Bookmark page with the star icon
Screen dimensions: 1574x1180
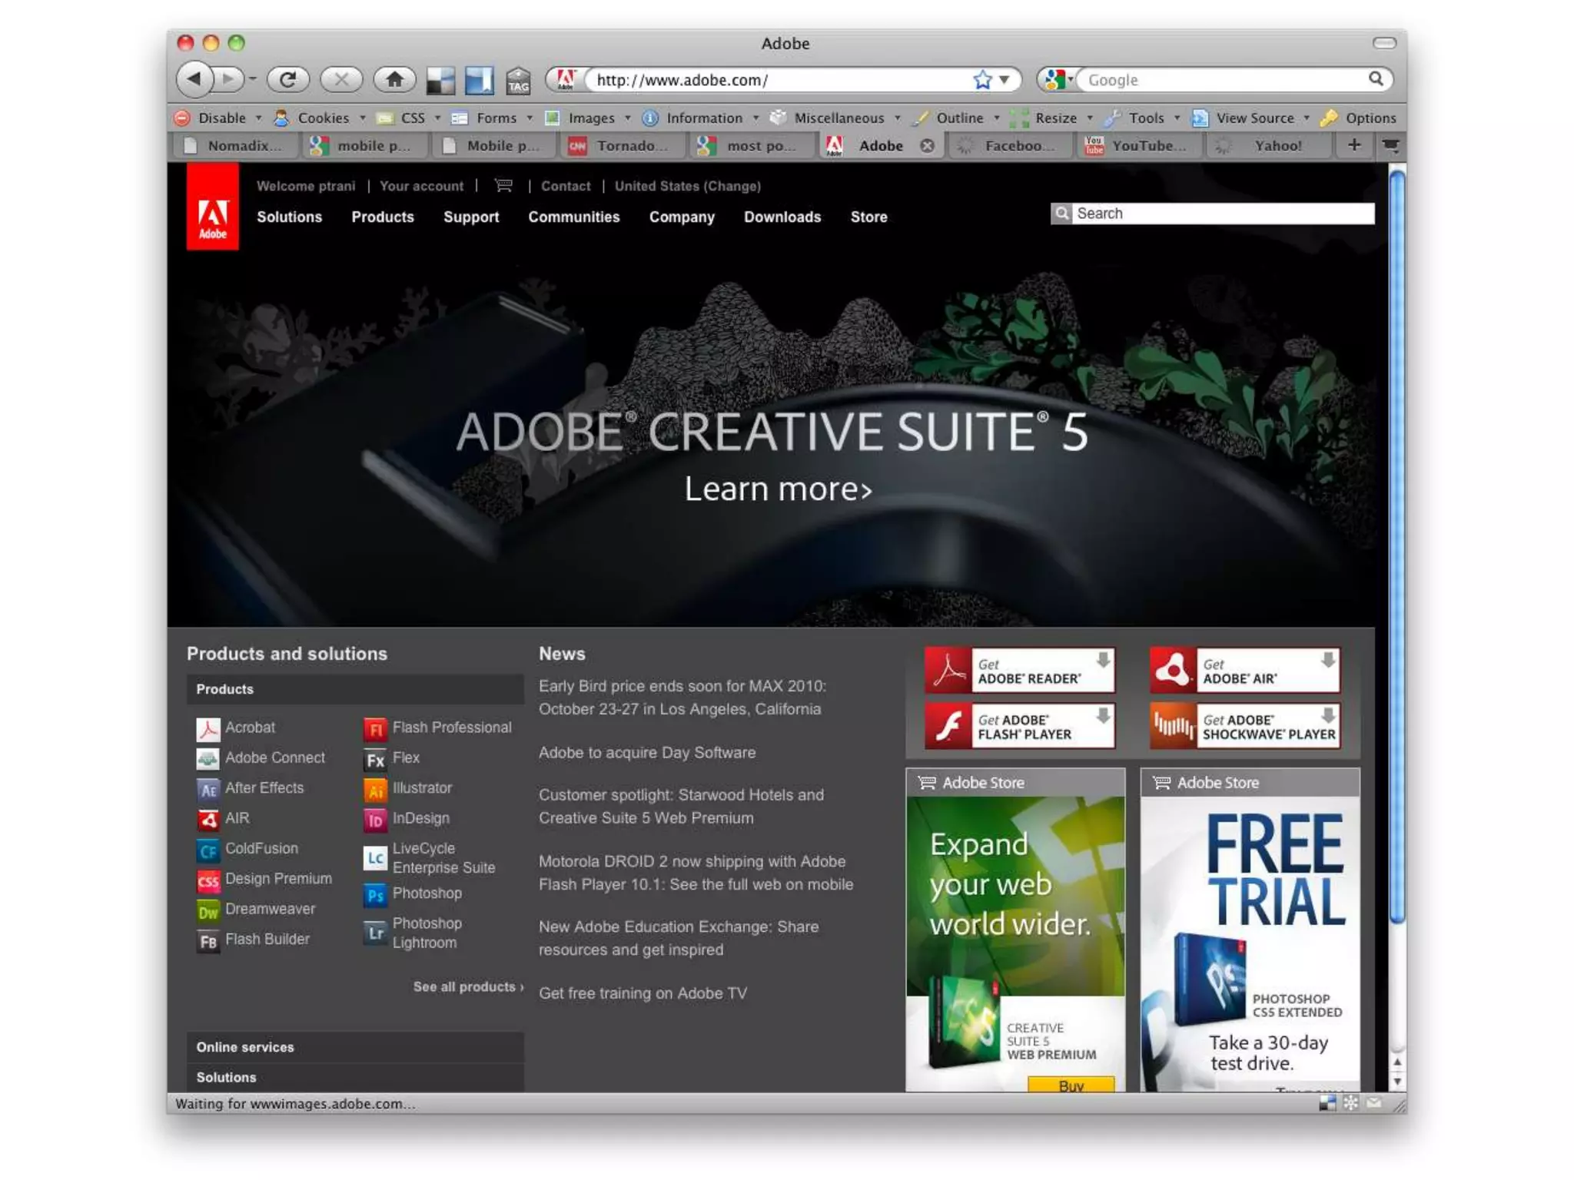pos(981,80)
